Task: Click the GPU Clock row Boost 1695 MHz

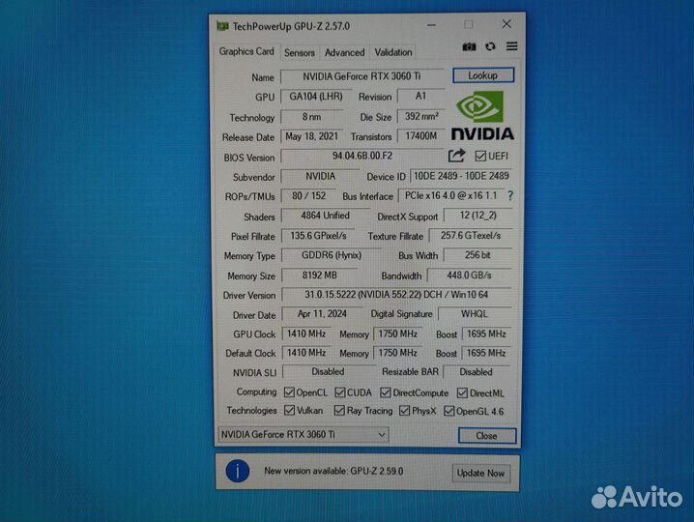Action: (486, 333)
